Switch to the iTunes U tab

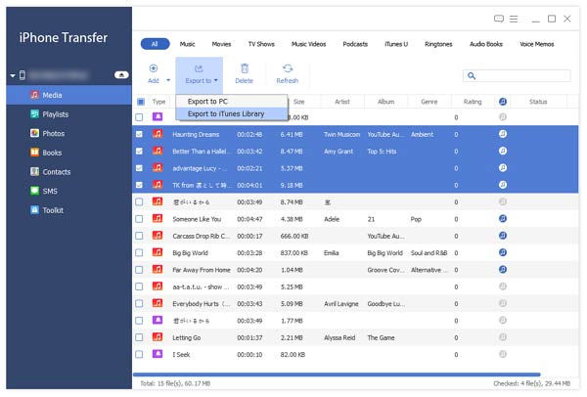[396, 44]
